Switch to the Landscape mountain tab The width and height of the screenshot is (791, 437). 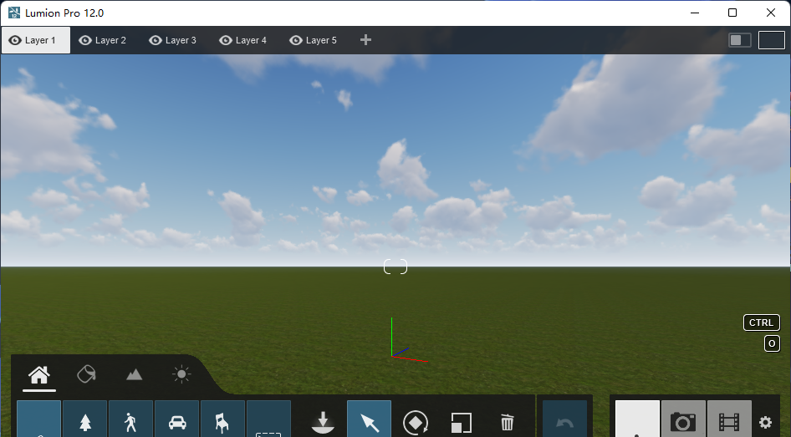(x=134, y=374)
